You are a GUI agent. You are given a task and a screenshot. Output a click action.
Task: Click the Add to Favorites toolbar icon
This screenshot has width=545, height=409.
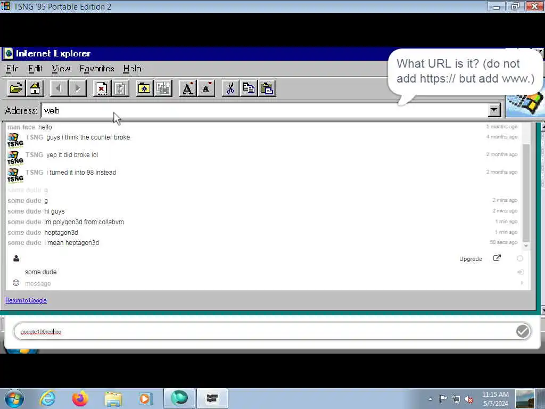(163, 88)
